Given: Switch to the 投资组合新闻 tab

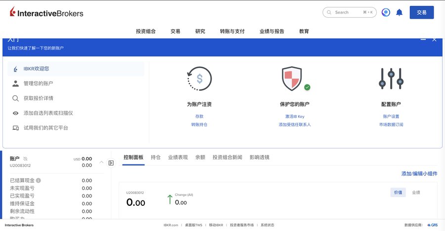Looking at the screenshot, I should pyautogui.click(x=227, y=157).
